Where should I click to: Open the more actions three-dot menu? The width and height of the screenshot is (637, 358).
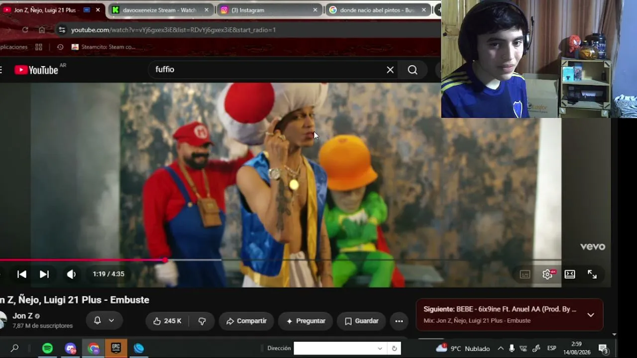coord(399,321)
